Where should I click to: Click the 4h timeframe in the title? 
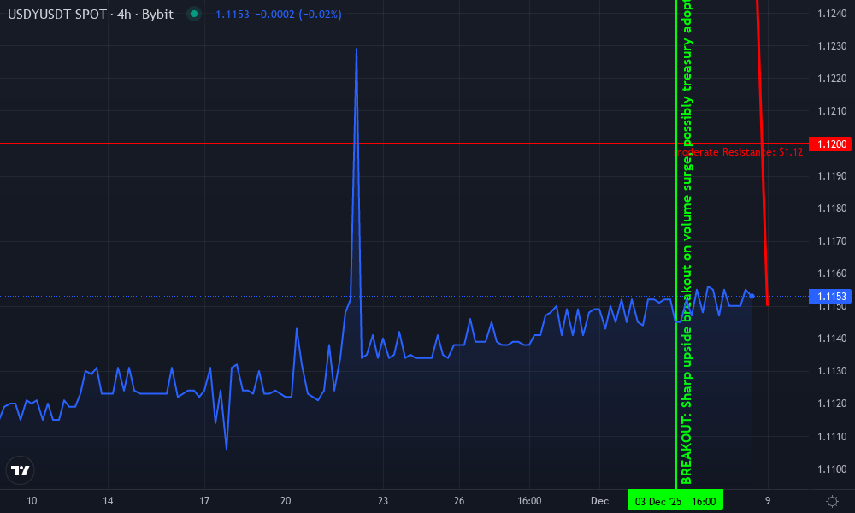[125, 14]
